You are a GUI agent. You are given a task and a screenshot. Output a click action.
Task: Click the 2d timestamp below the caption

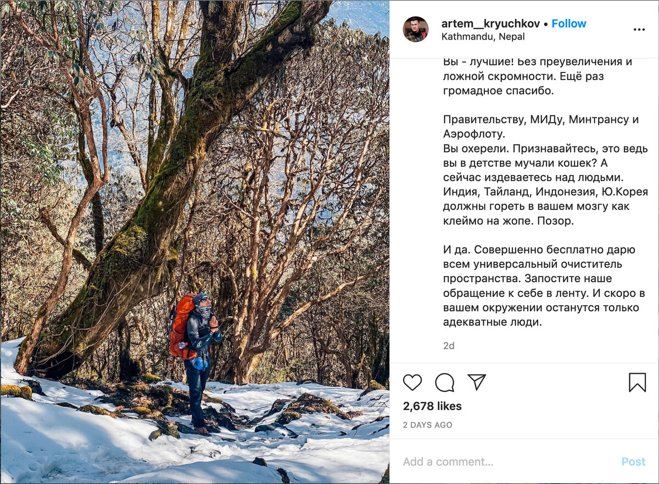[449, 346]
